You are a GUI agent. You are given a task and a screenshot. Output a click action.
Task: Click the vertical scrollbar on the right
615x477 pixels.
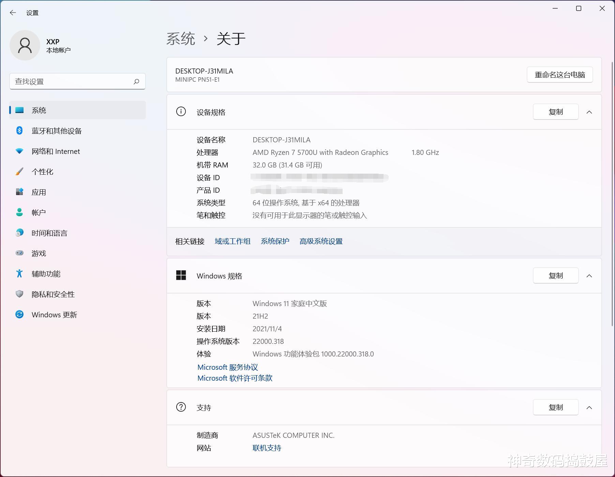(x=612, y=194)
